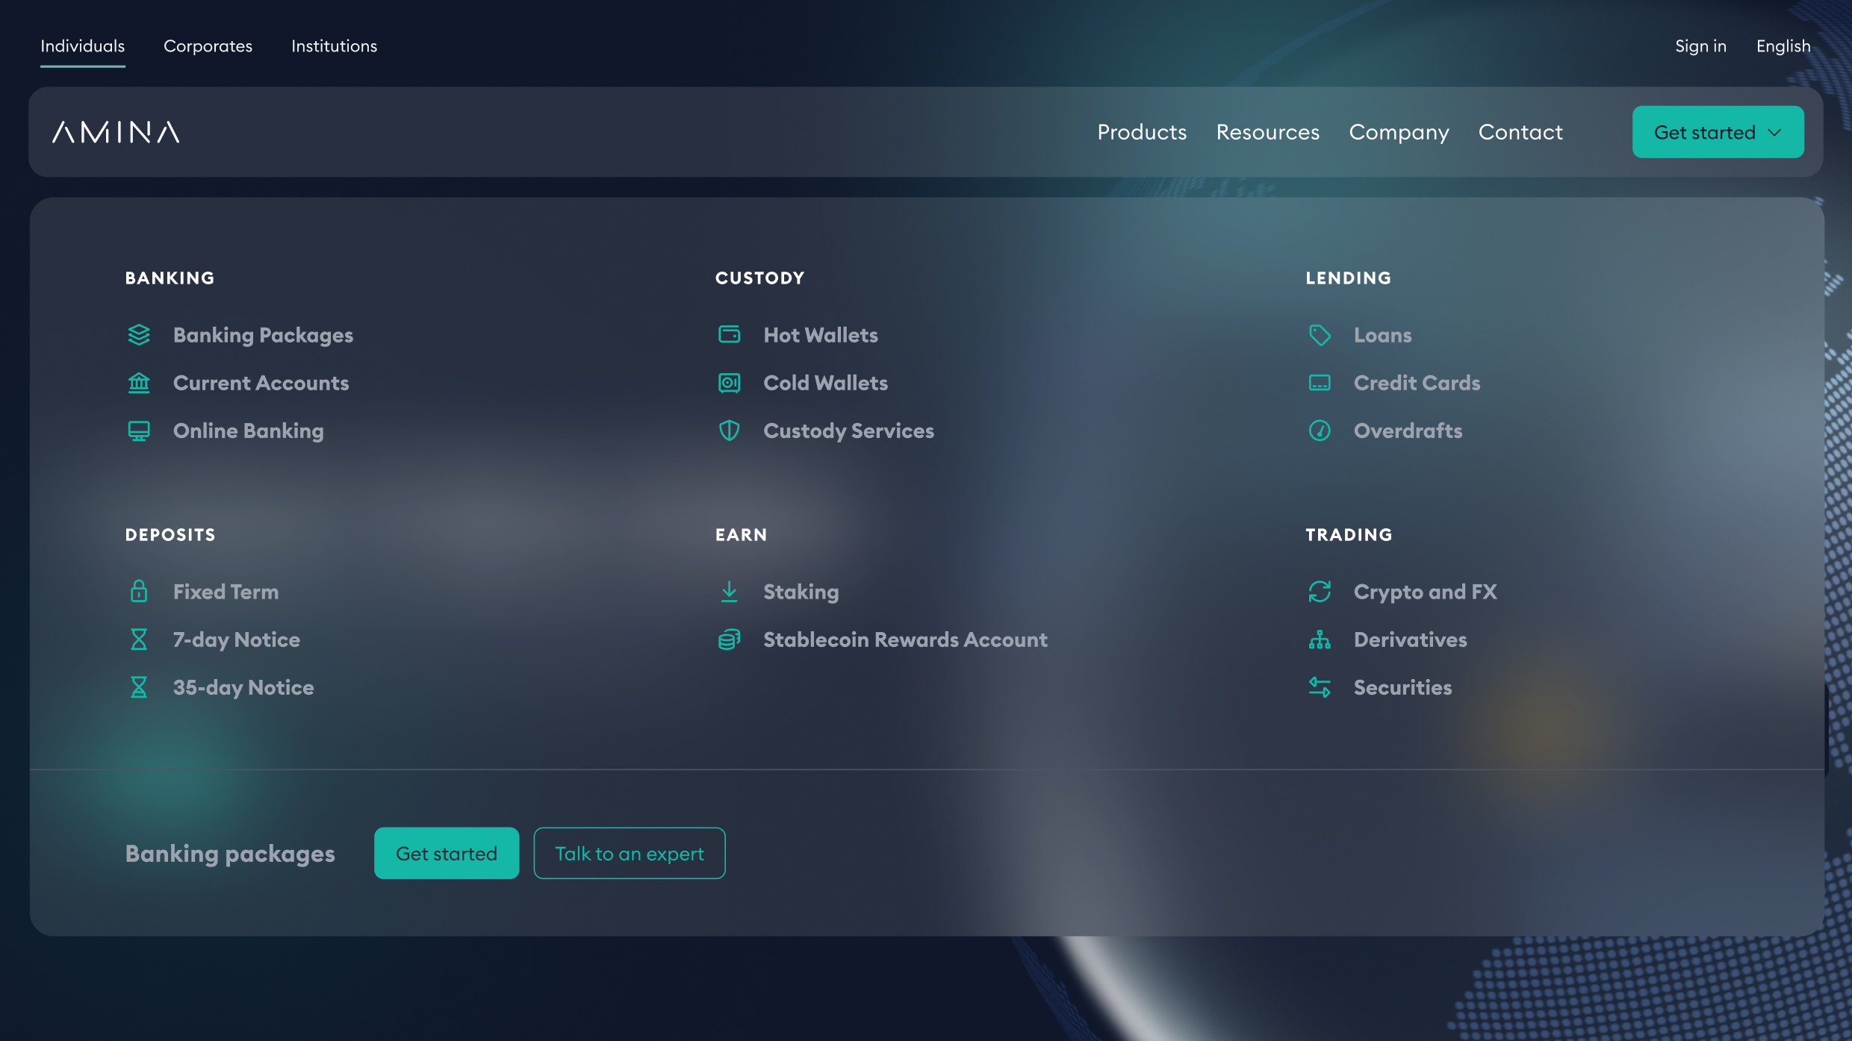Click the AMINA logo

(x=116, y=132)
